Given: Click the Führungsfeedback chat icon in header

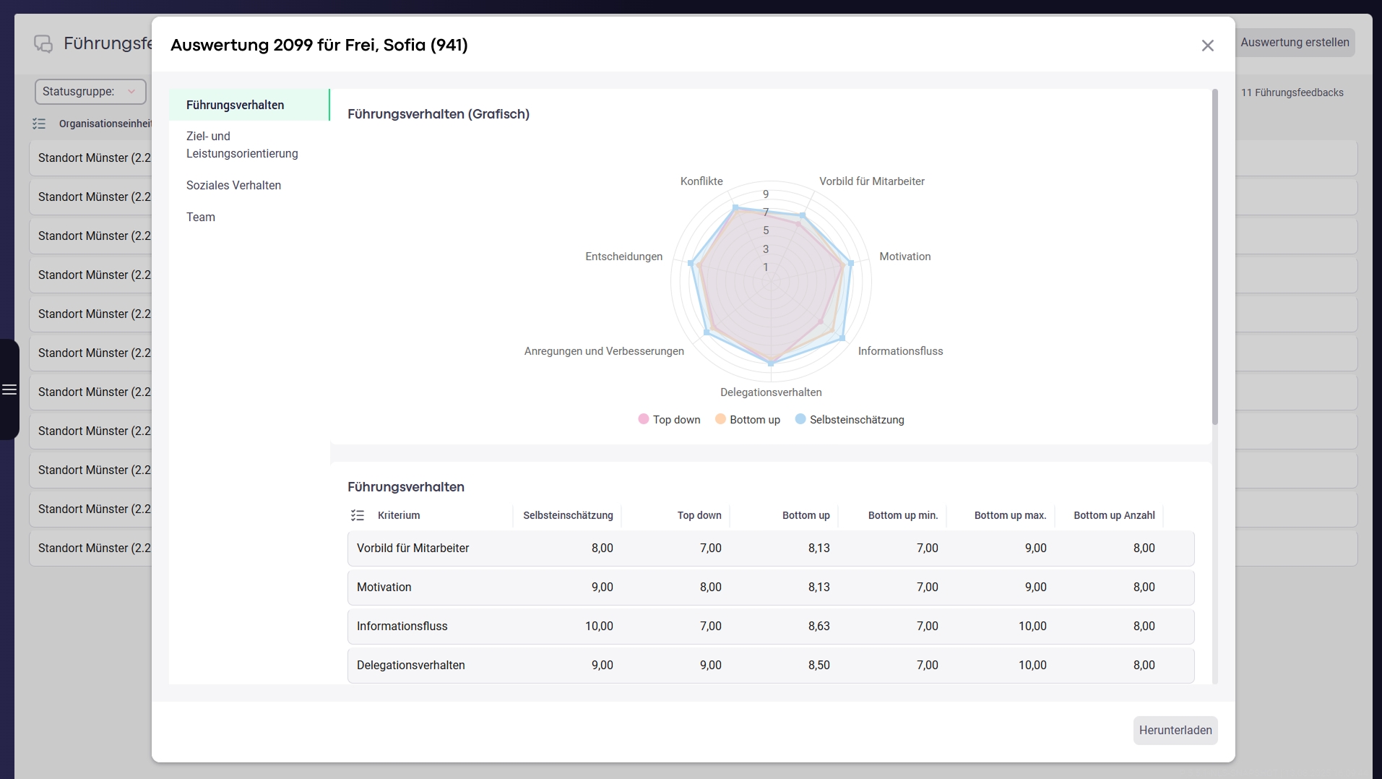Looking at the screenshot, I should (43, 44).
